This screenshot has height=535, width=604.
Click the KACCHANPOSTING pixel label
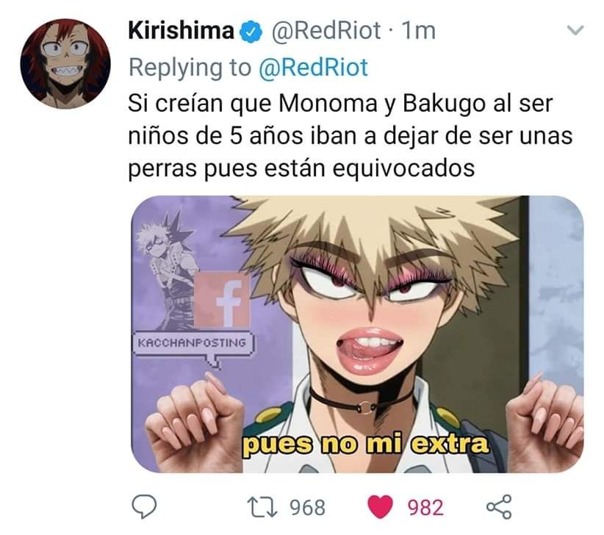(192, 342)
